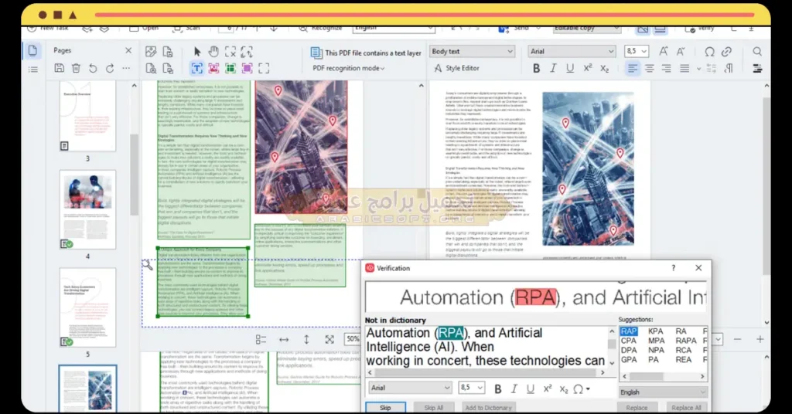Undo the last action in Pages panel

point(93,68)
